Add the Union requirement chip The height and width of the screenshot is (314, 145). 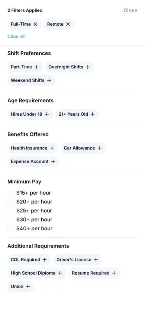[20, 286]
